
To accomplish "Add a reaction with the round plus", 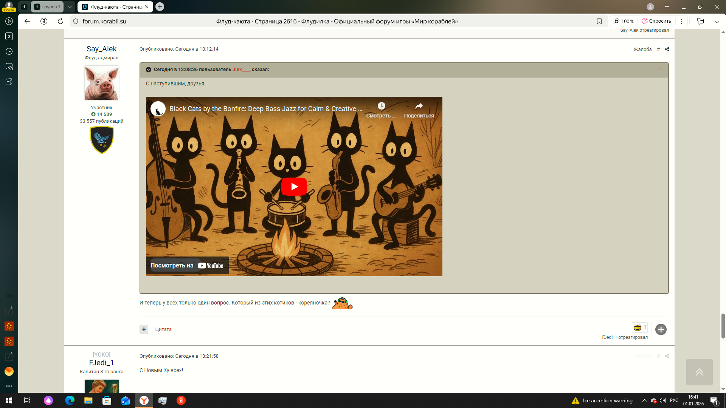I will [x=661, y=329].
